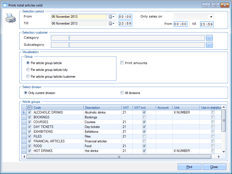The image size is (232, 174).
Task: Click the horizontal scrollbar thumb of the grid
Action: [x=119, y=157]
